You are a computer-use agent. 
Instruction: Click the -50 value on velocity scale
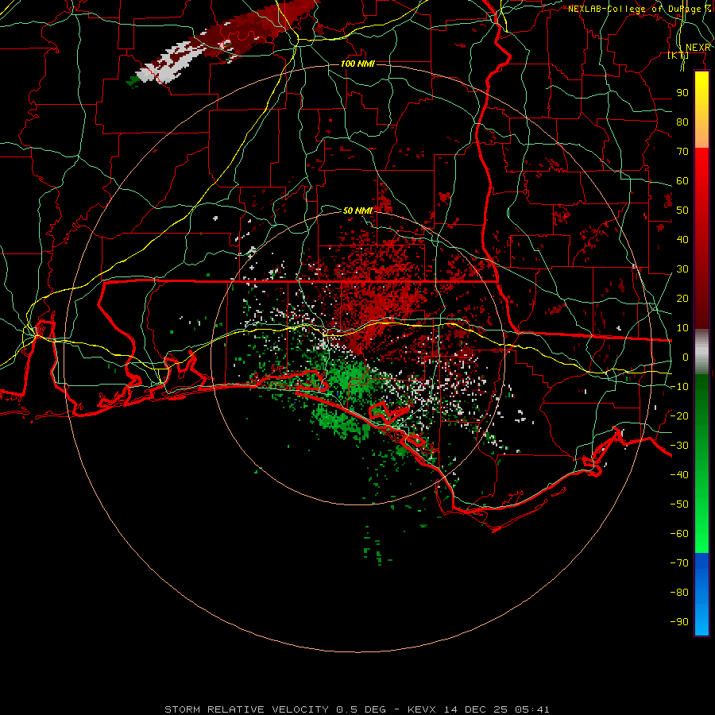click(x=679, y=504)
